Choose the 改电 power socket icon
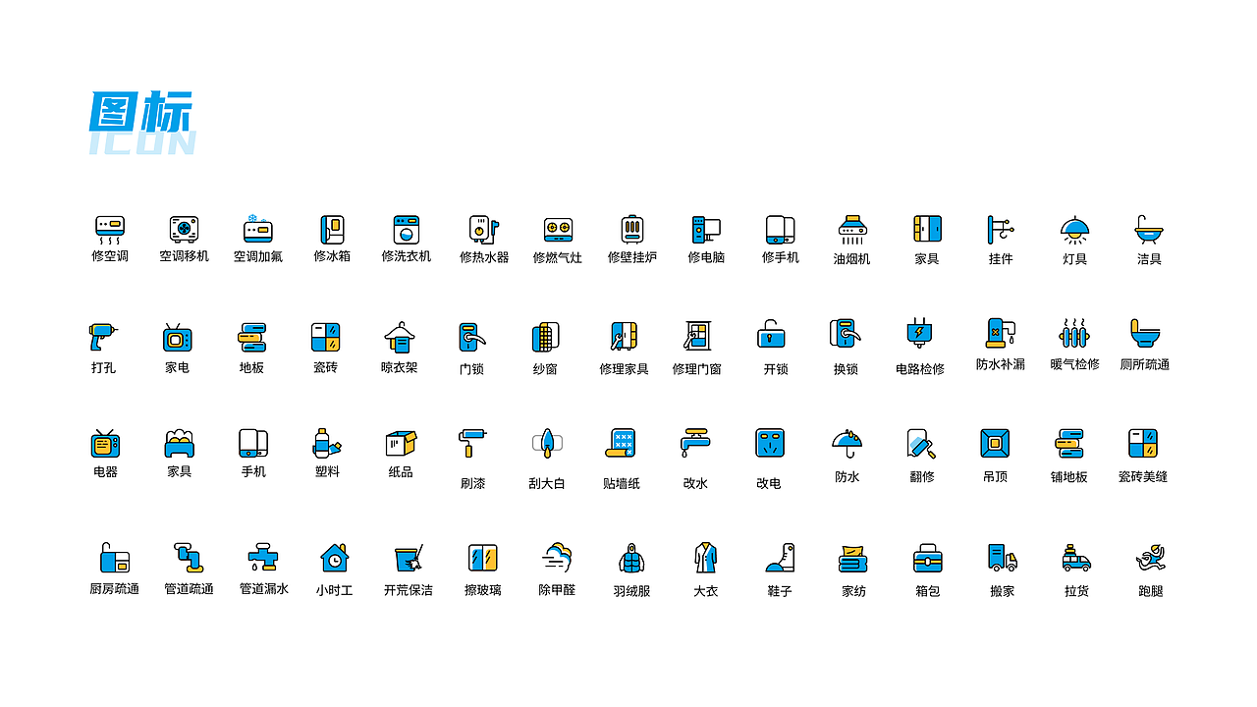This screenshot has width=1257, height=707. (x=769, y=443)
